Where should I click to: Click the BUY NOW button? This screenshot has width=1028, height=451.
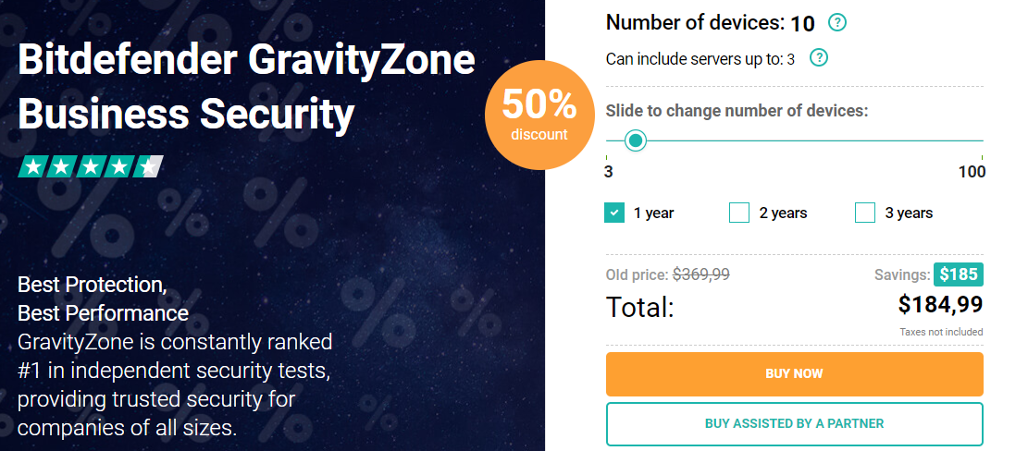[x=795, y=373]
